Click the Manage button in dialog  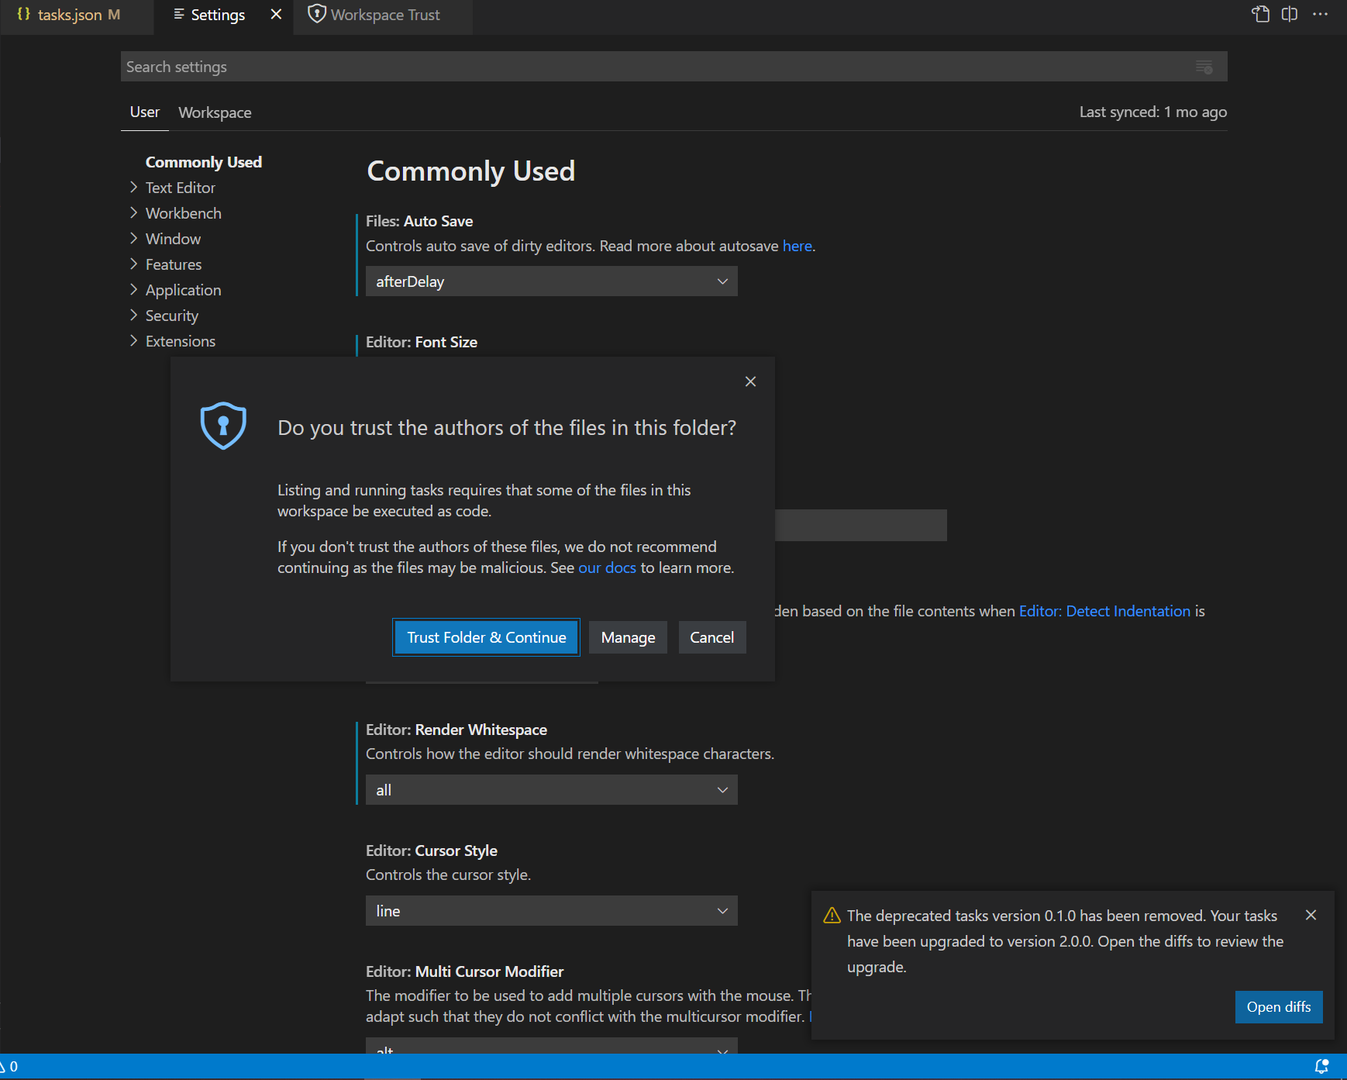pos(628,637)
